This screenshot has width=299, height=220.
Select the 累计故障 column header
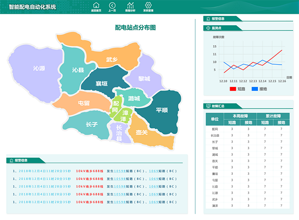pyautogui.click(x=273, y=115)
